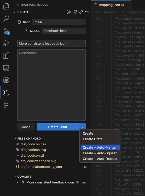Image resolution: width=145 pixels, height=196 pixels.
Task: Choose Create Draft menu entry
Action: tap(100, 139)
